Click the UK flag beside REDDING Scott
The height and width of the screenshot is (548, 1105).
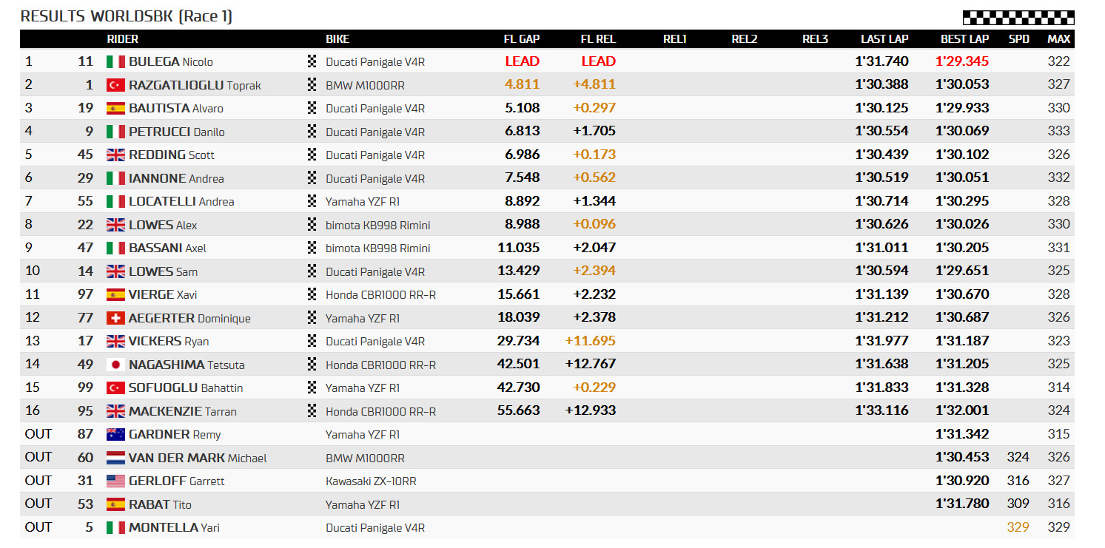pos(115,155)
